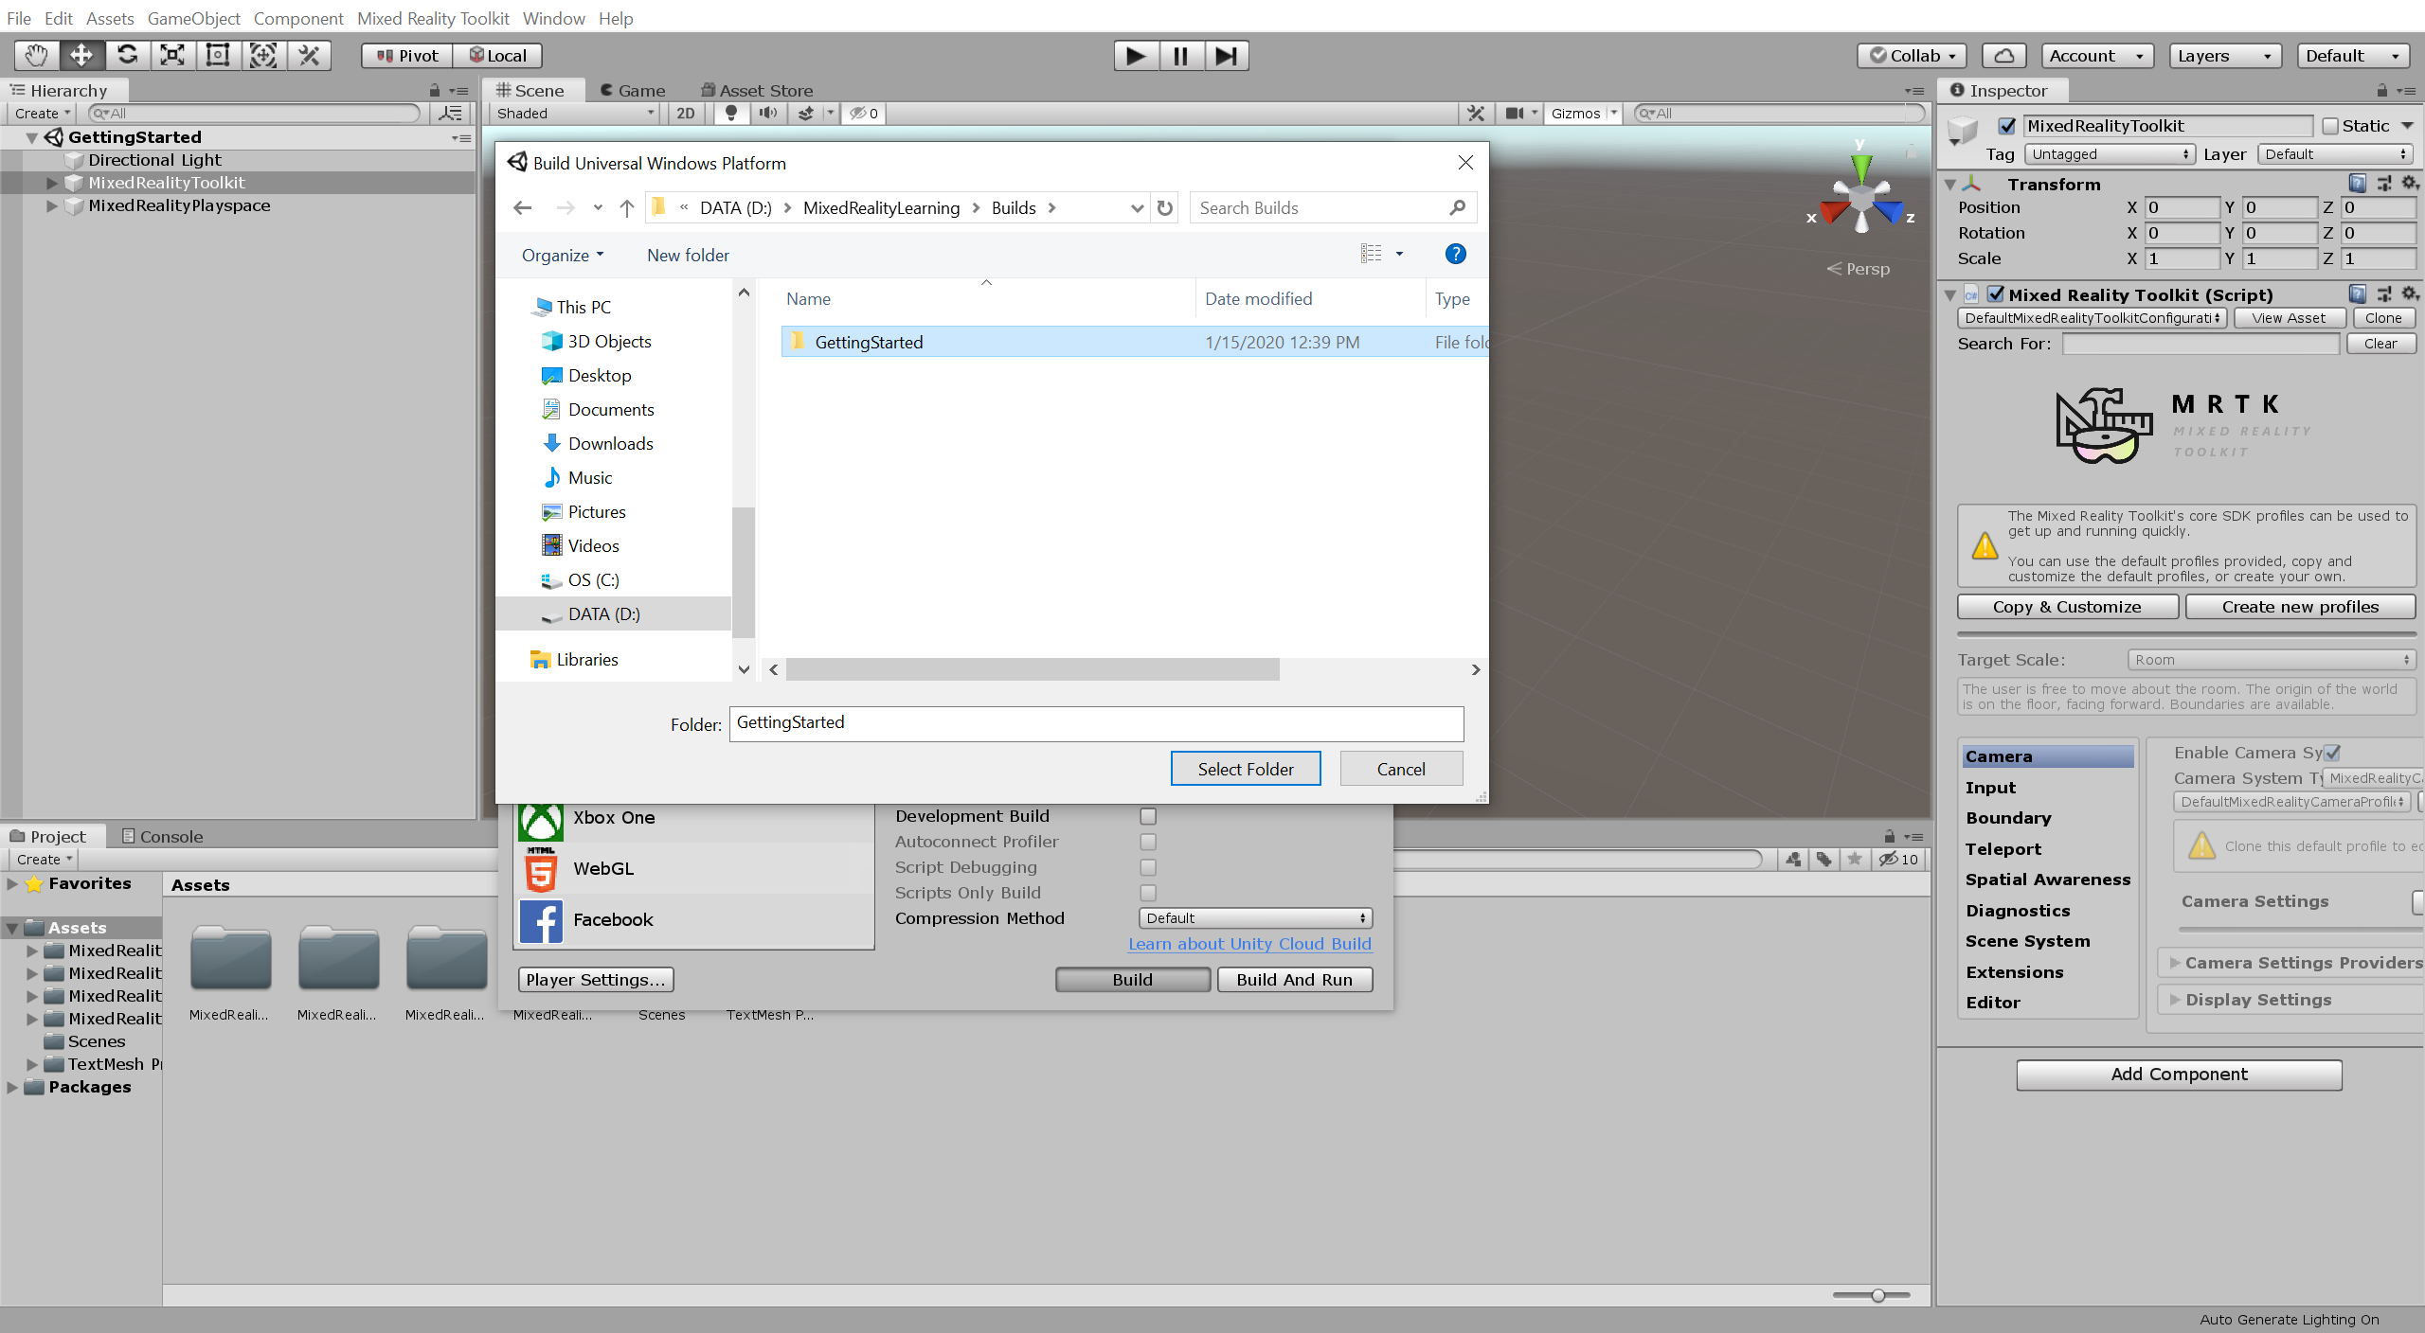Toggle scene lighting bulb icon
Viewport: 2425px width, 1333px height.
730,114
